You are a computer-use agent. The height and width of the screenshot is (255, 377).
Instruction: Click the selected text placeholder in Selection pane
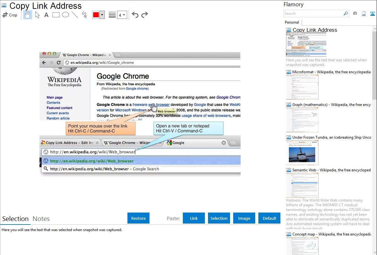[x=62, y=230]
